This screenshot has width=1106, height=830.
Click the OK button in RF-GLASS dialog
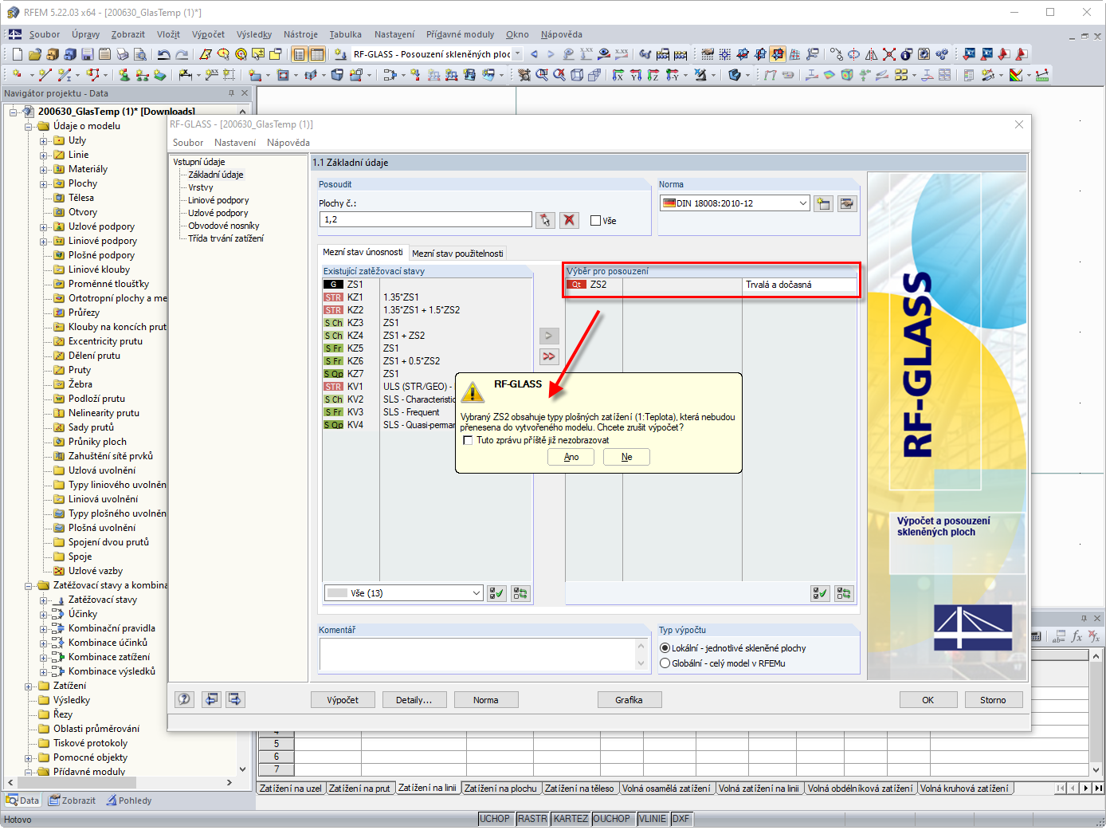point(928,700)
